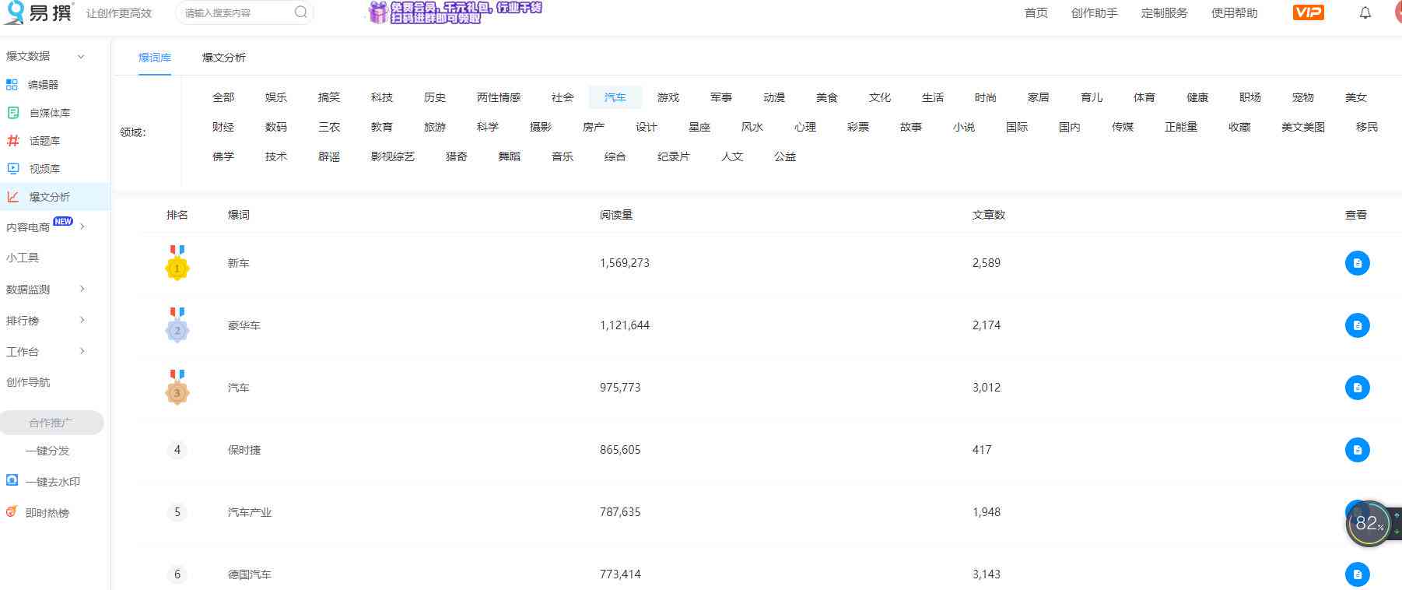The image size is (1402, 590).
Task: Click the 文章数 column header
Action: click(989, 215)
